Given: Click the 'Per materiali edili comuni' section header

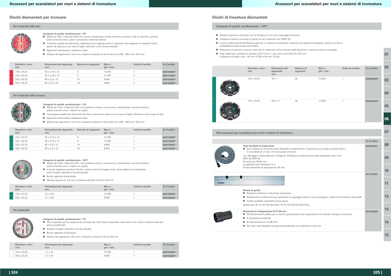Looking at the screenshot, I should pos(94,95).
